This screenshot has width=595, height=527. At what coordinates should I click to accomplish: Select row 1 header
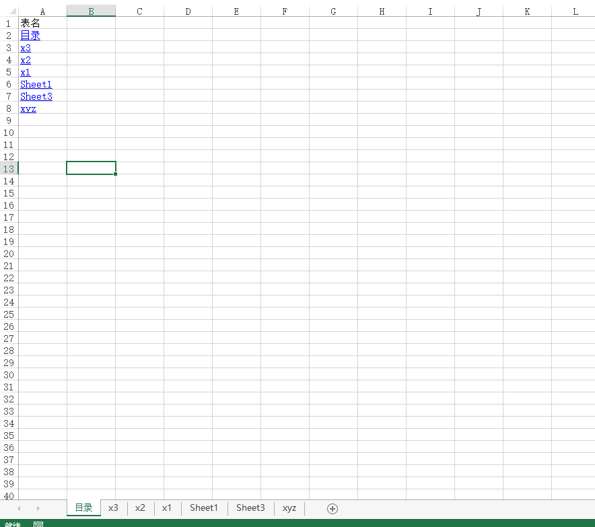(x=9, y=24)
